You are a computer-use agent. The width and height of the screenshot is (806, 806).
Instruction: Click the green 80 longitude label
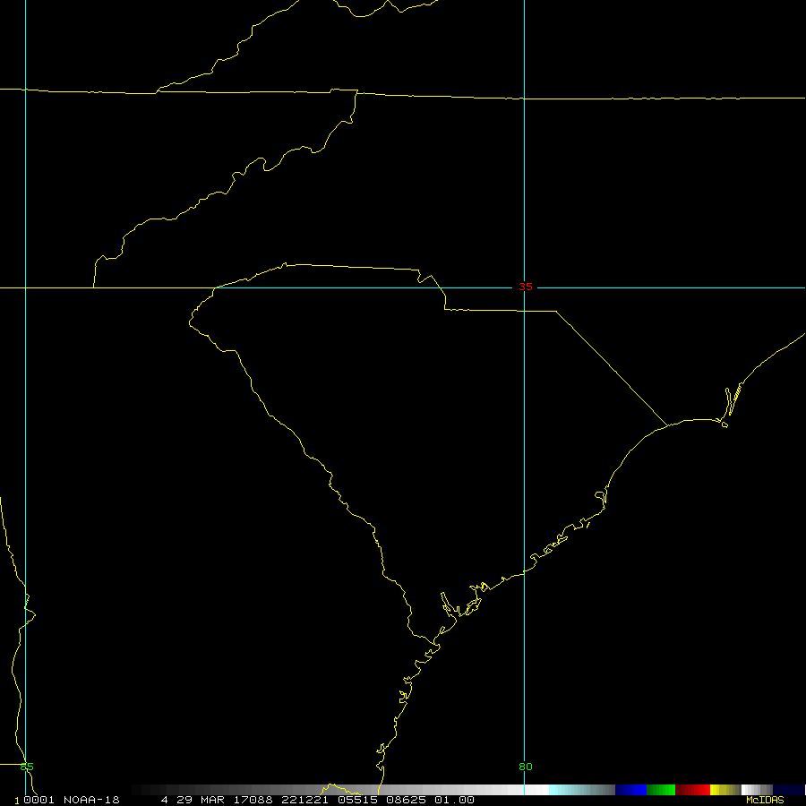(526, 767)
